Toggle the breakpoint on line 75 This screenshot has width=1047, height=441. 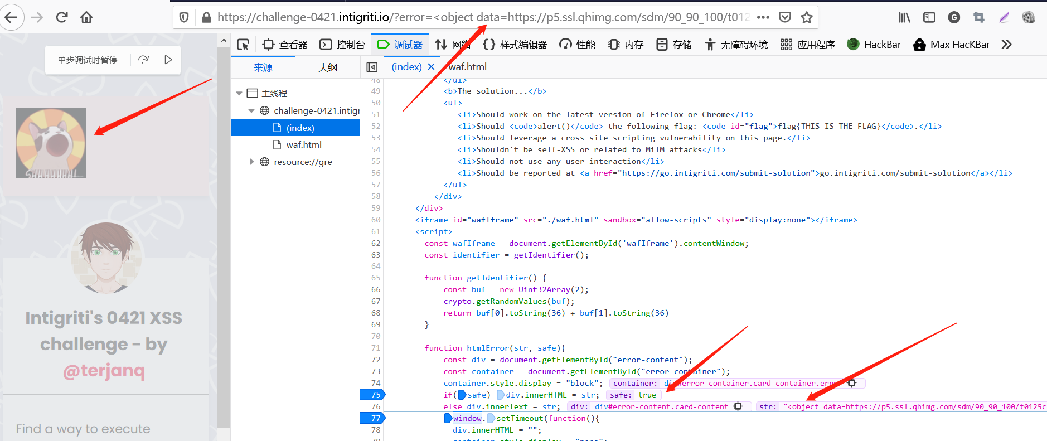[x=375, y=395]
